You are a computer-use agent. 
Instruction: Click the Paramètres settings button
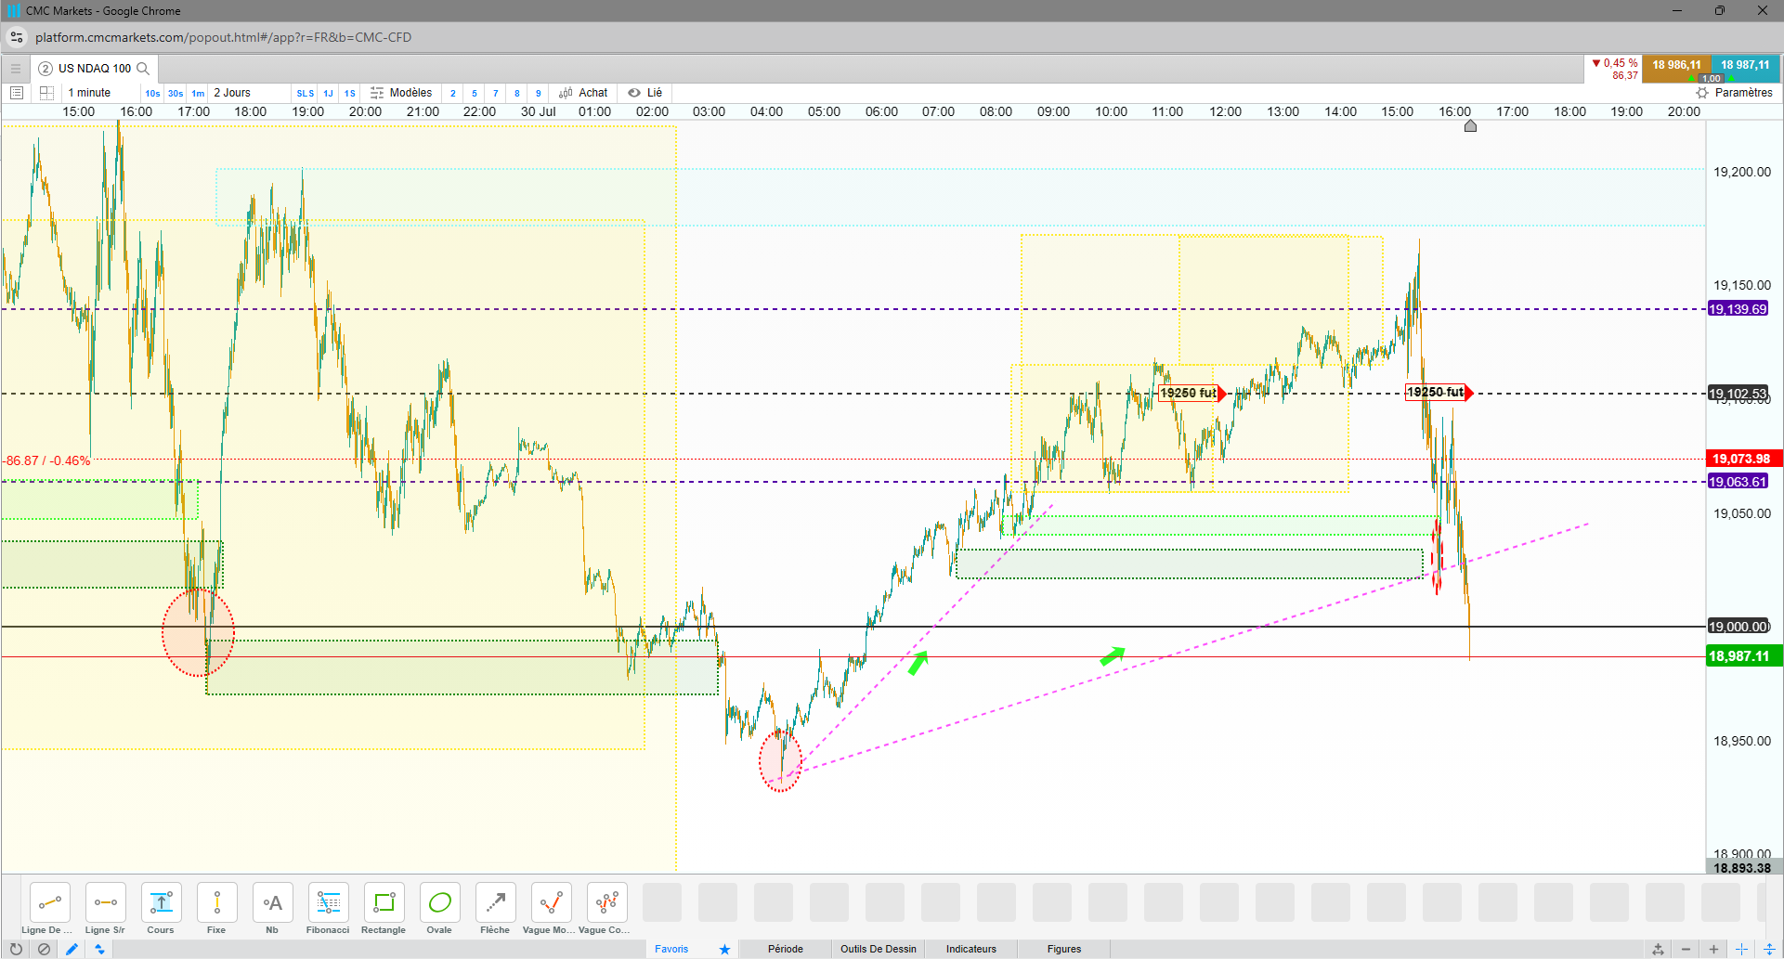(x=1734, y=93)
